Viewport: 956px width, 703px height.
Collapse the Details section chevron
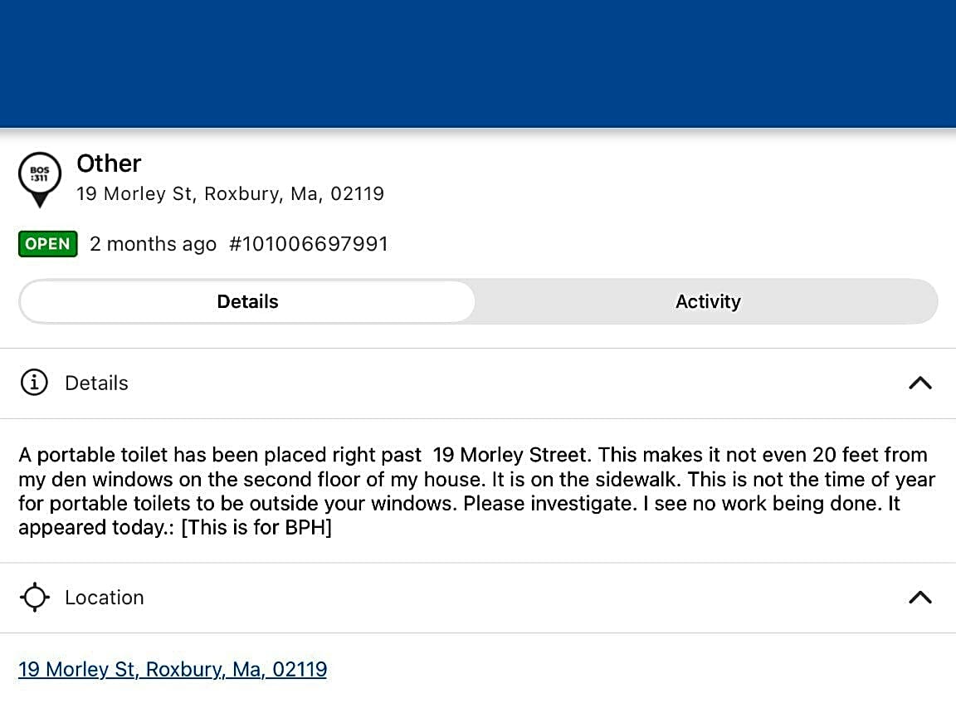click(920, 383)
